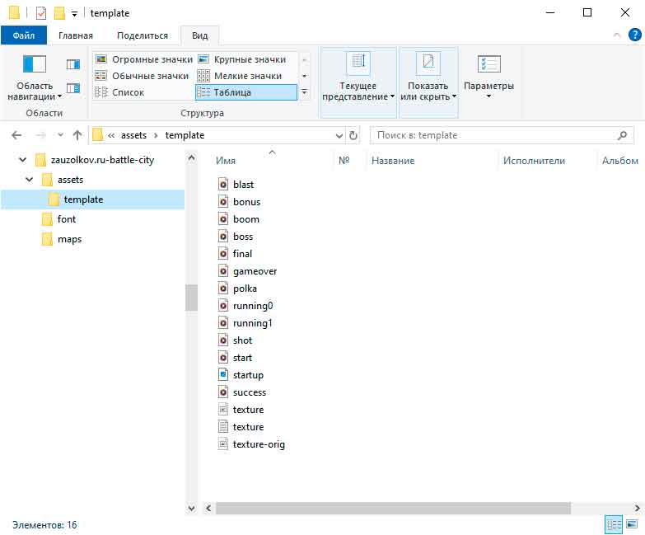The image size is (645, 535).
Task: Toggle the Details pane icon
Action: tap(72, 88)
